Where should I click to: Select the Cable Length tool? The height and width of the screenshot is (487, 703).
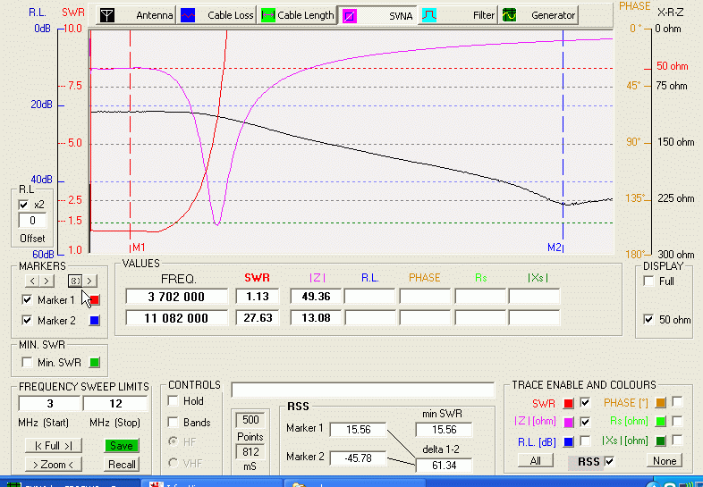point(296,15)
